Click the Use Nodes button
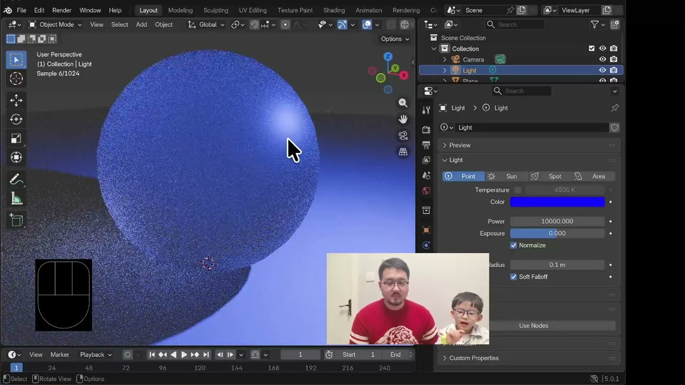 (x=534, y=326)
